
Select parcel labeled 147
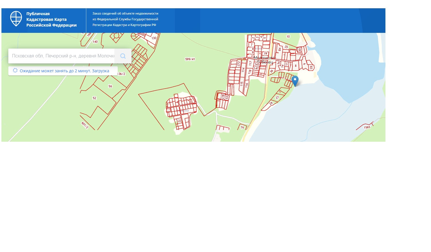[x=256, y=68]
